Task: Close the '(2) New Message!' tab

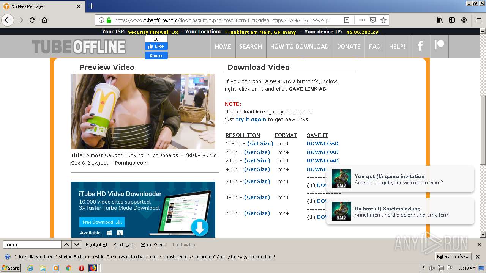Action: [79, 6]
